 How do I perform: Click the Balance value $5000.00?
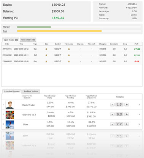coord(58,11)
